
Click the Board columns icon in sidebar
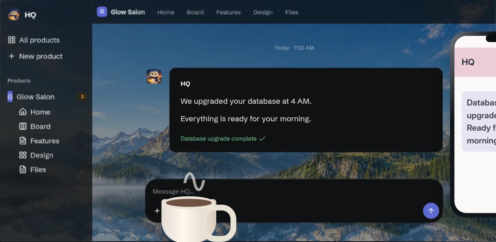pos(23,126)
